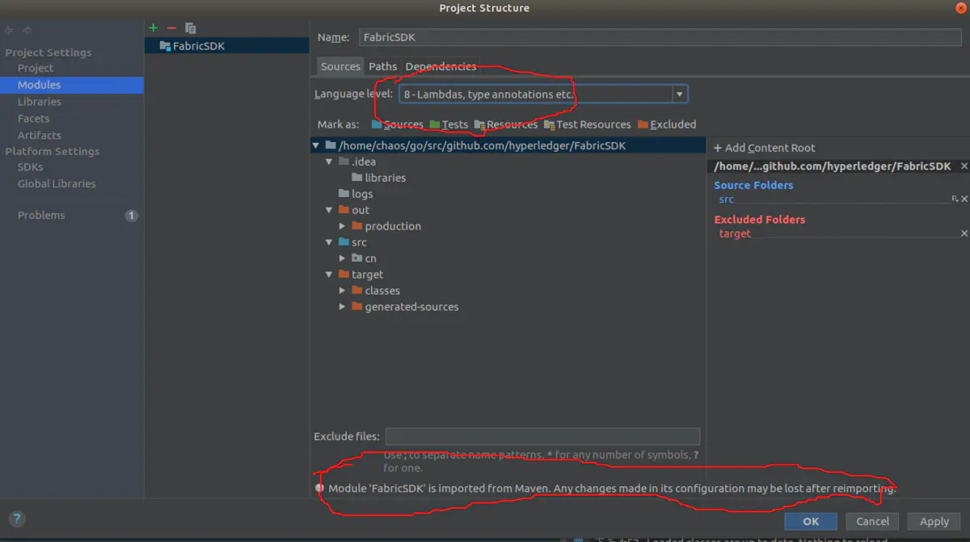
Task: Unmark the src source folder with X icon
Action: click(964, 199)
